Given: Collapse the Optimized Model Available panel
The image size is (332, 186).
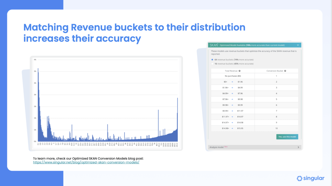Looking at the screenshot, I should pos(298,45).
